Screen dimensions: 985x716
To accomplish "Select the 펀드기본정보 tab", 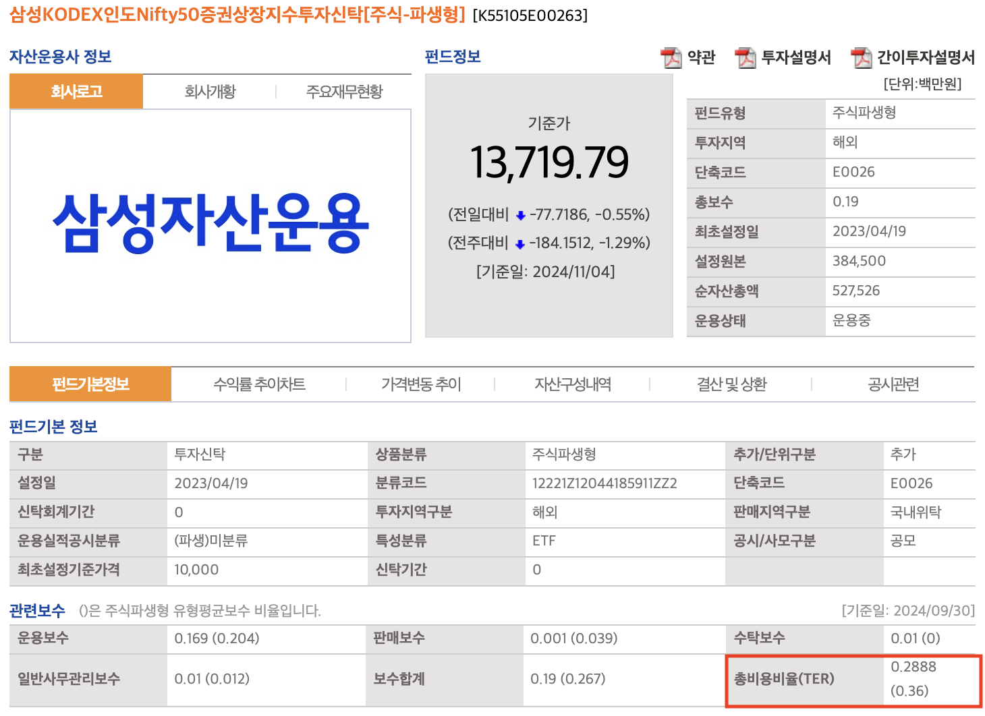I will pos(89,384).
